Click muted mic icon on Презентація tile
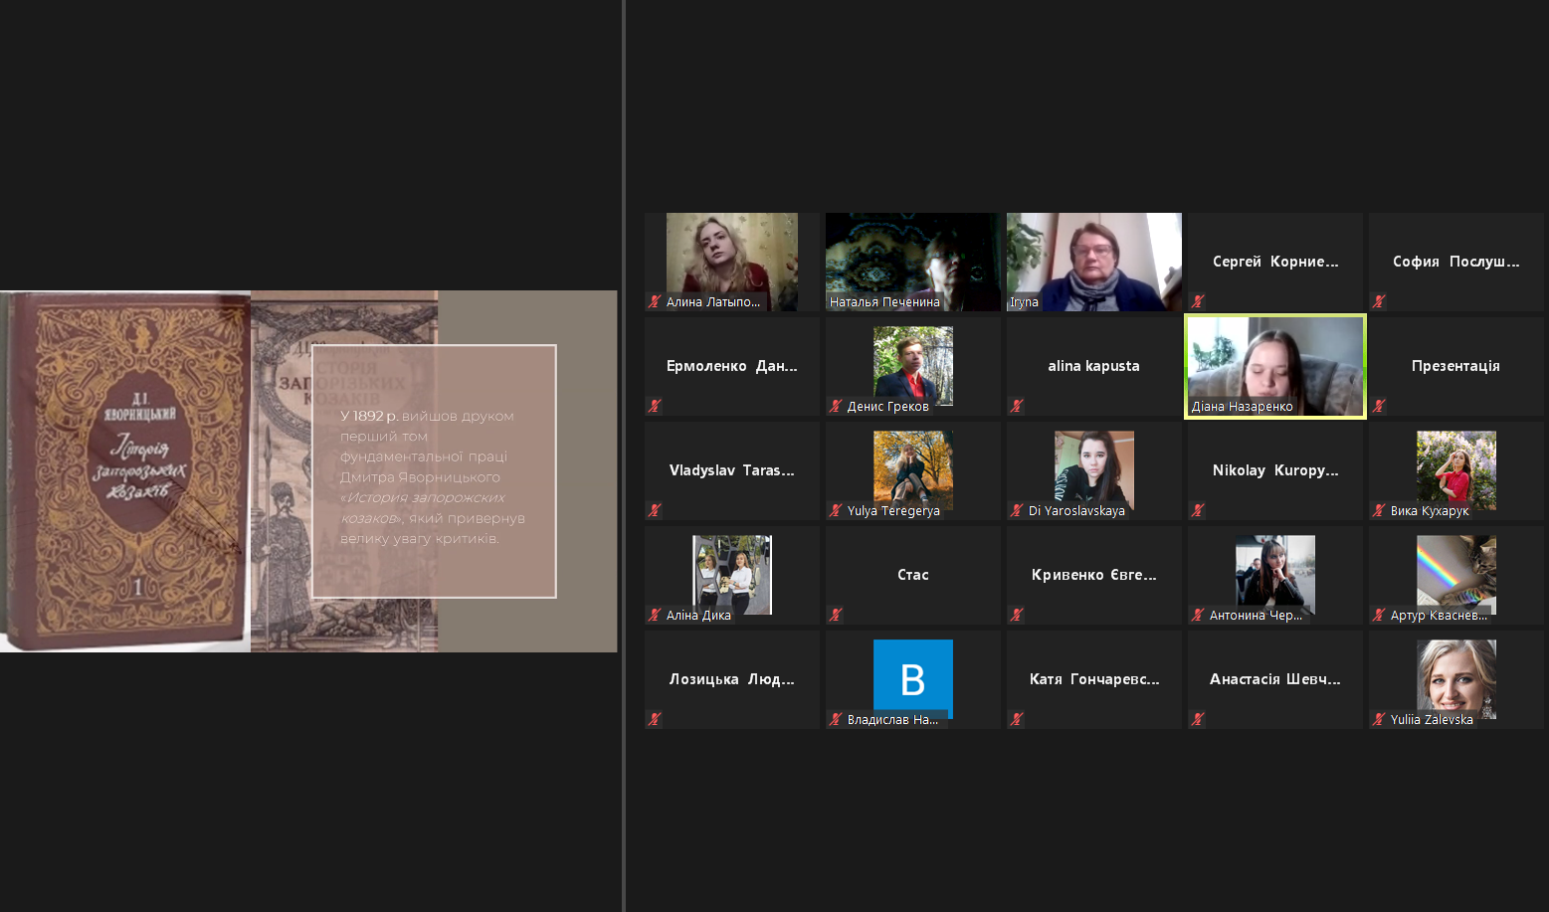Screen dimensions: 1549x912 pyautogui.click(x=1379, y=406)
